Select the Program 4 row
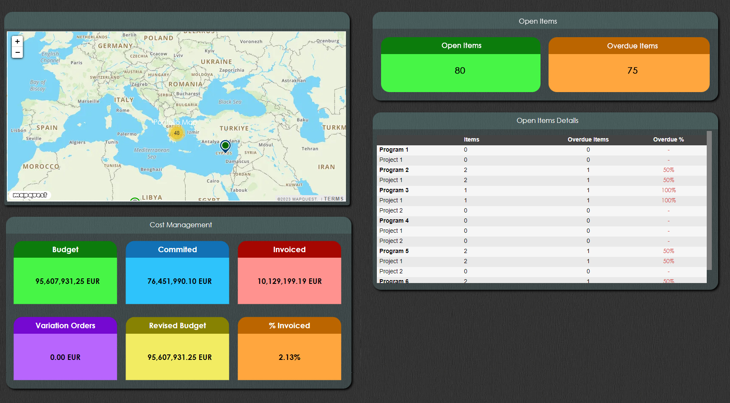The width and height of the screenshot is (730, 403). [542, 221]
